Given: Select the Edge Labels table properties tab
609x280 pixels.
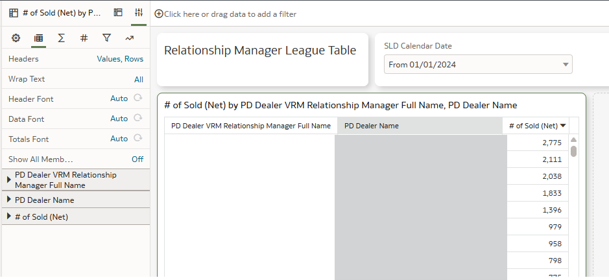Looking at the screenshot, I should coord(38,38).
